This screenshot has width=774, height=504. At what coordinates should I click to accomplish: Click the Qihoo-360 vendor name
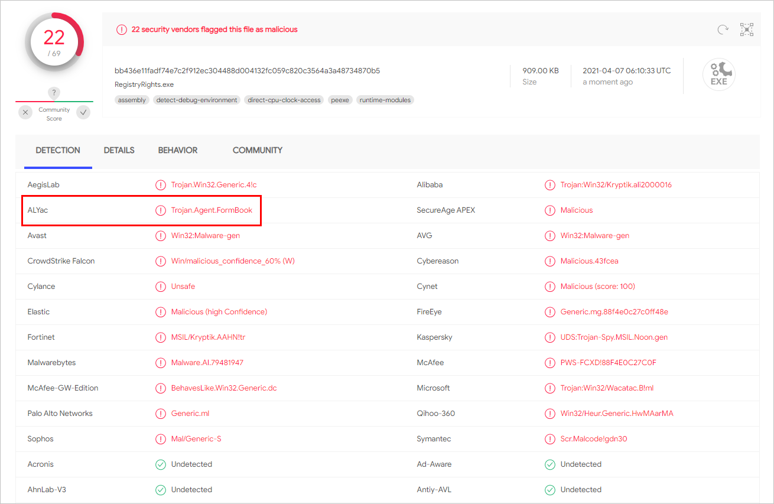click(436, 414)
